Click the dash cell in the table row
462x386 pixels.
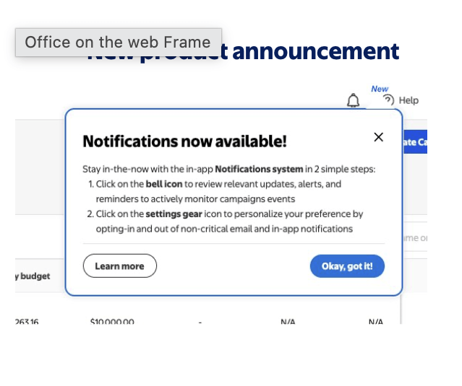200,323
